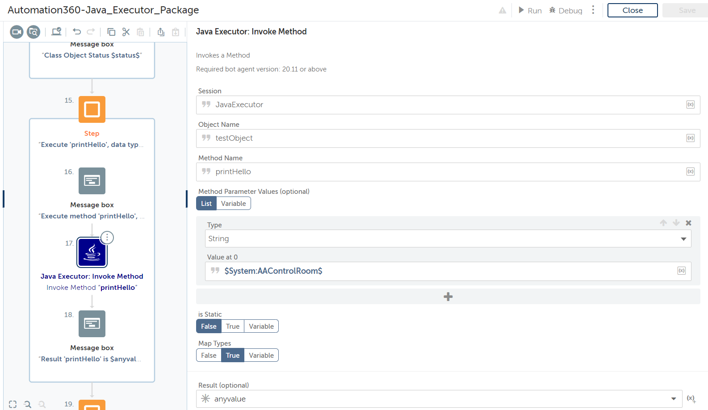The width and height of the screenshot is (708, 410).
Task: Open the Type String dropdown
Action: (448, 238)
